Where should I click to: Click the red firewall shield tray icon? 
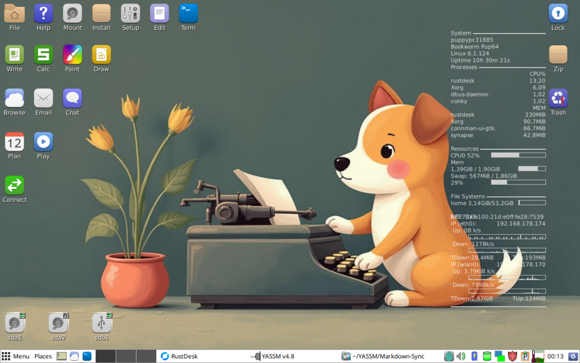[512, 356]
